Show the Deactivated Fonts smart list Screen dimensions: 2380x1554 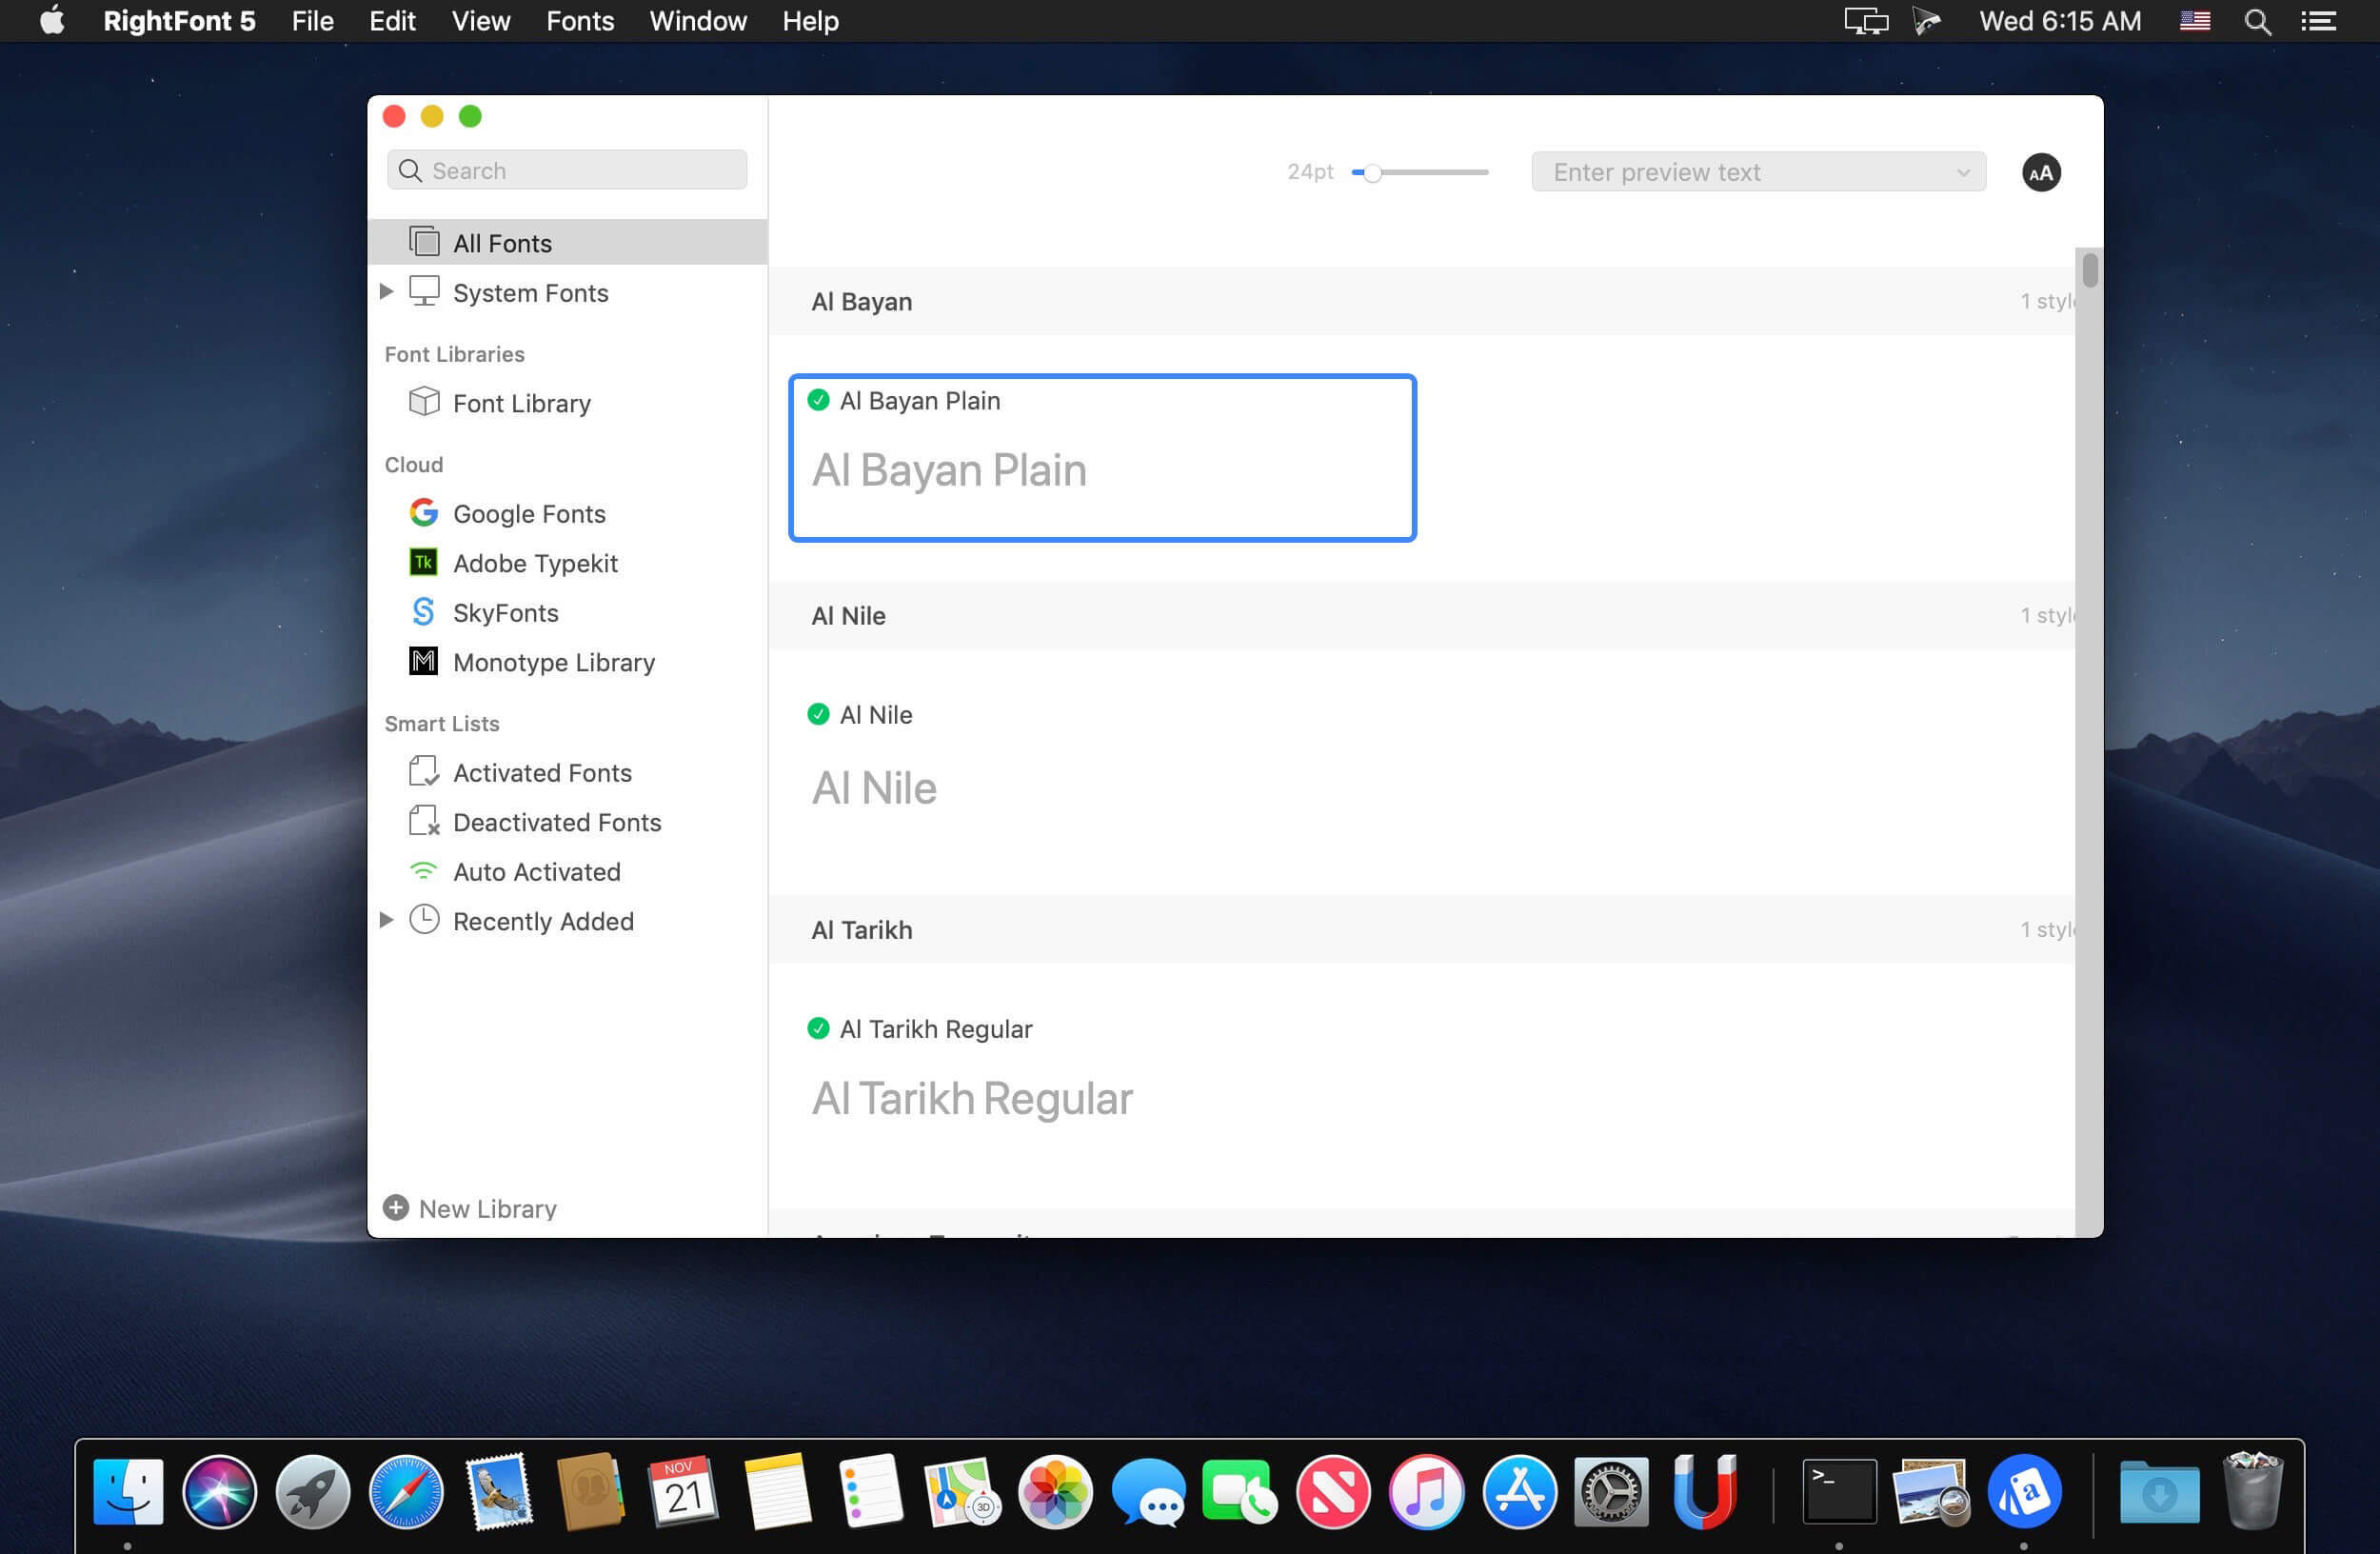click(x=557, y=821)
